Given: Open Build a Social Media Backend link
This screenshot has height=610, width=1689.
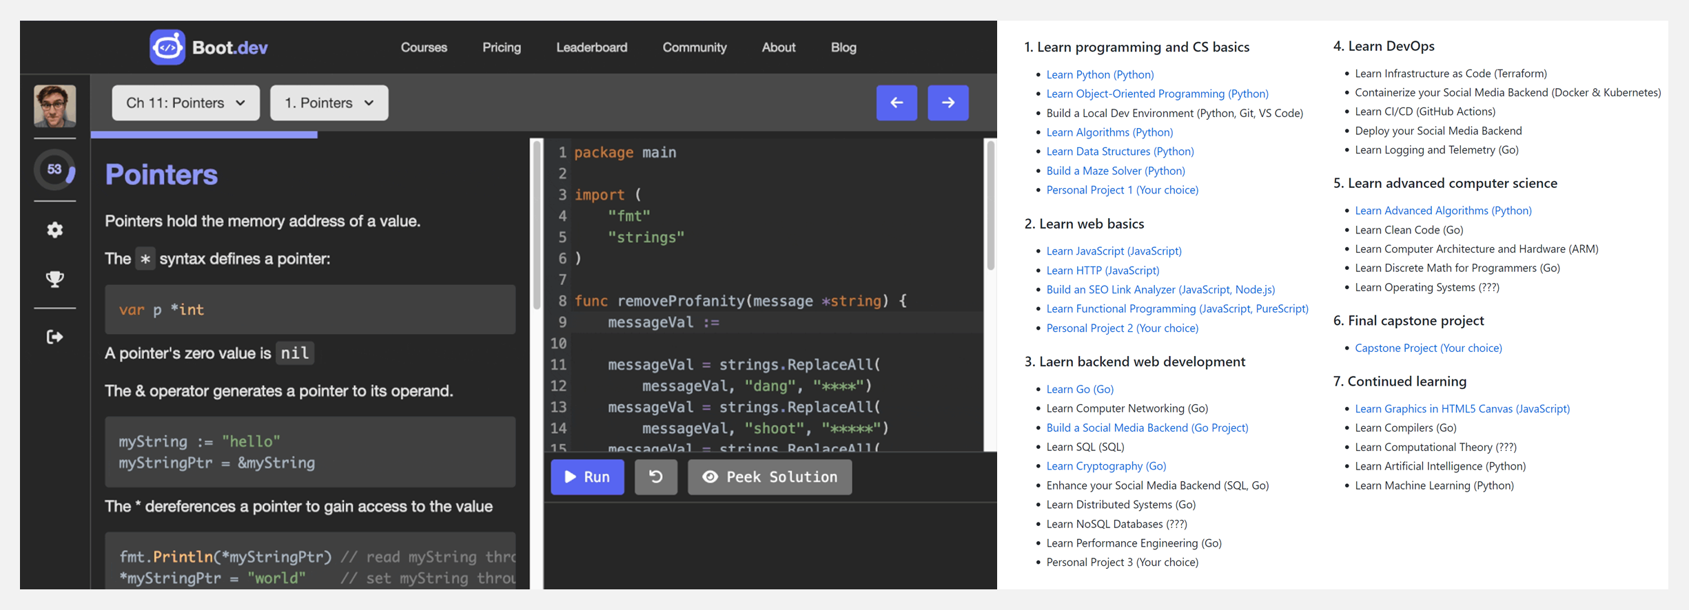Looking at the screenshot, I should tap(1147, 428).
